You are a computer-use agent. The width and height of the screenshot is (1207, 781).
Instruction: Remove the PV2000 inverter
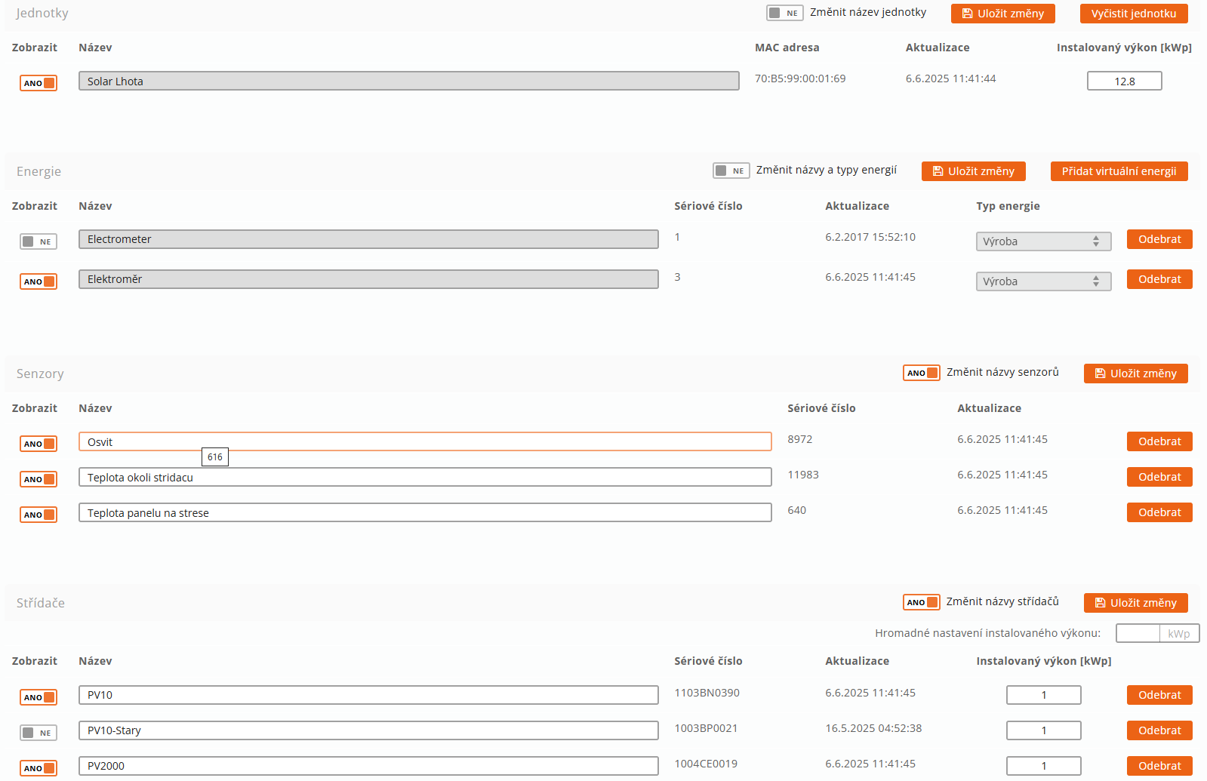point(1159,766)
